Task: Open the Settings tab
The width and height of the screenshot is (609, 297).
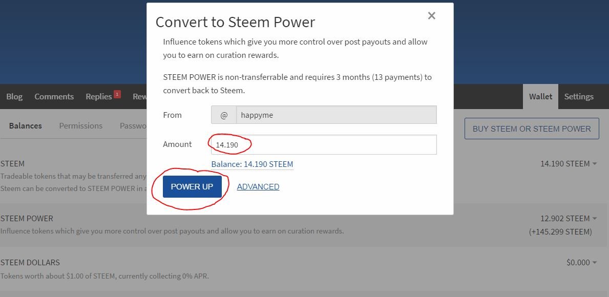Action: pyautogui.click(x=579, y=97)
